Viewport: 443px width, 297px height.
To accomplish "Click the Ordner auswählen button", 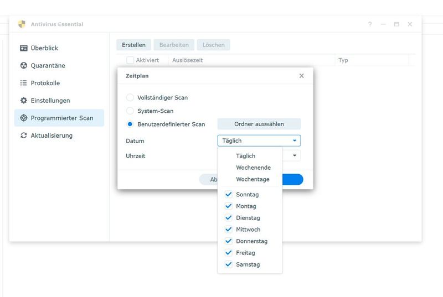I will point(259,124).
